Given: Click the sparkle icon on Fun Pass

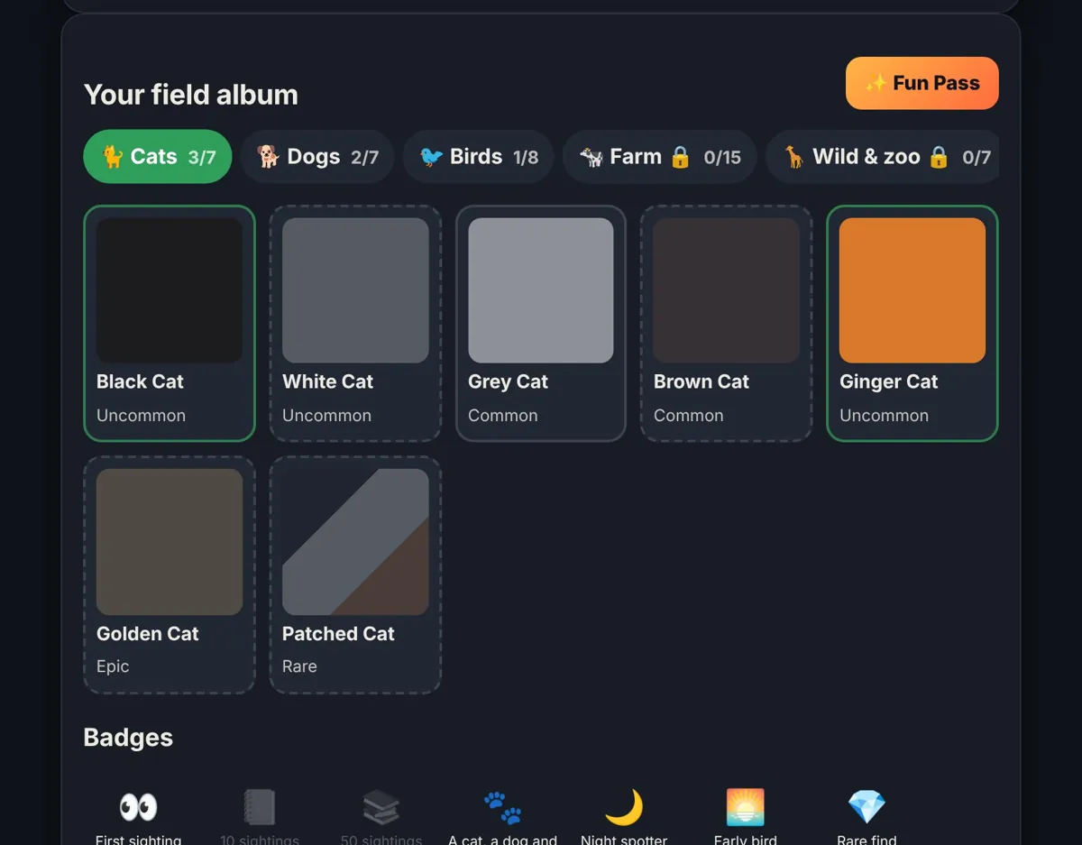Looking at the screenshot, I should click(x=876, y=83).
